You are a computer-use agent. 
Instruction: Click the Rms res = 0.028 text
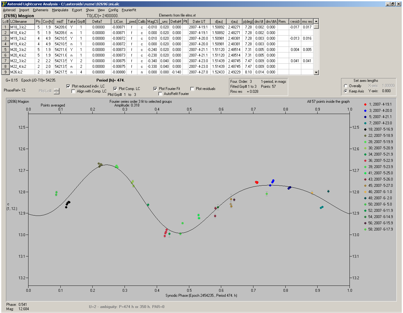coord(245,92)
